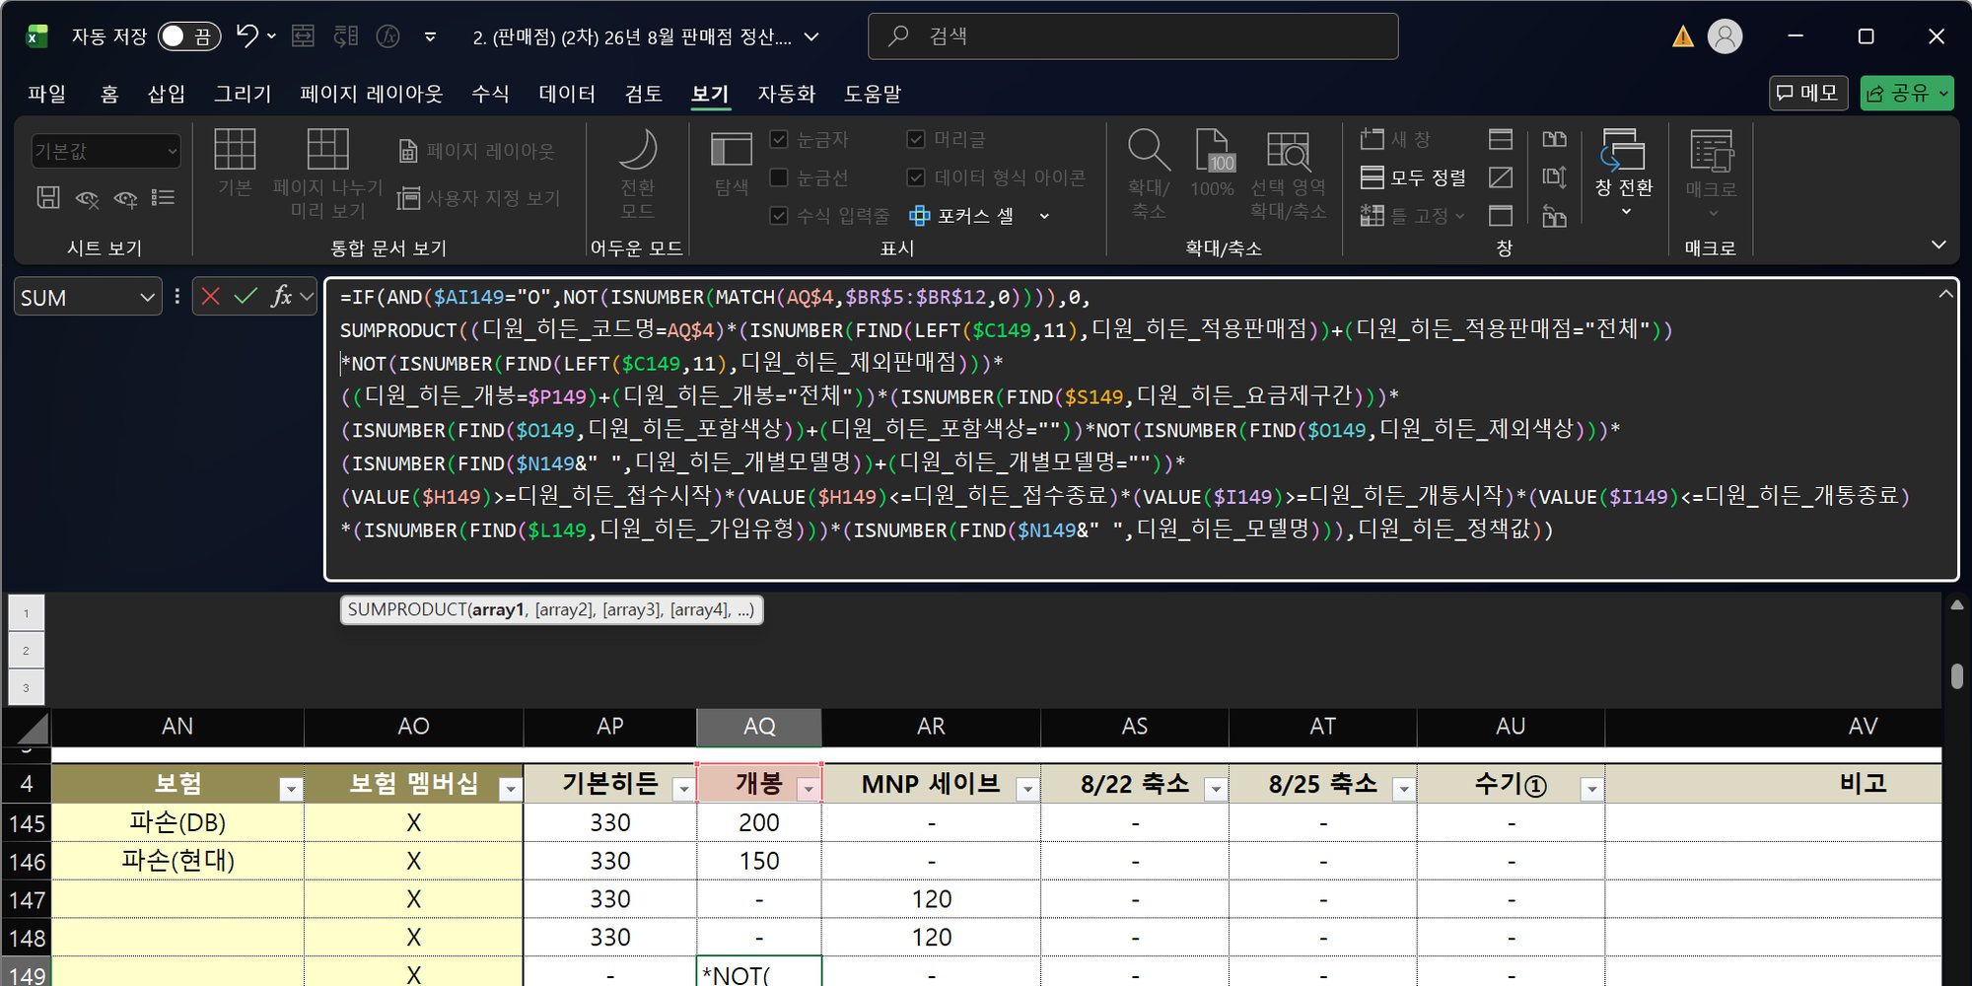This screenshot has width=1972, height=986.
Task: Toggle the Gridlines (눈금선) checkbox
Action: 779,177
